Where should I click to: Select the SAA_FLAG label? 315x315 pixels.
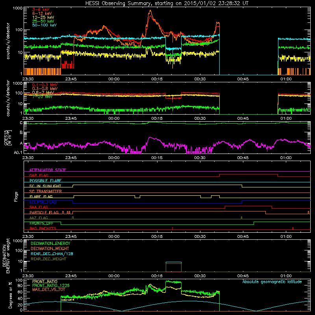39,208
